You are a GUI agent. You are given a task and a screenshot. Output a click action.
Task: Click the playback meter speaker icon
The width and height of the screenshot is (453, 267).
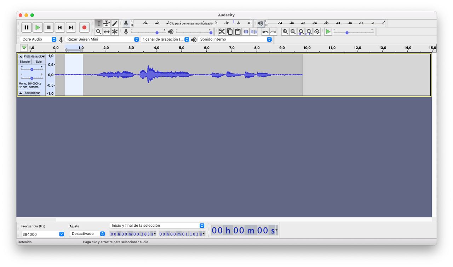pyautogui.click(x=260, y=23)
